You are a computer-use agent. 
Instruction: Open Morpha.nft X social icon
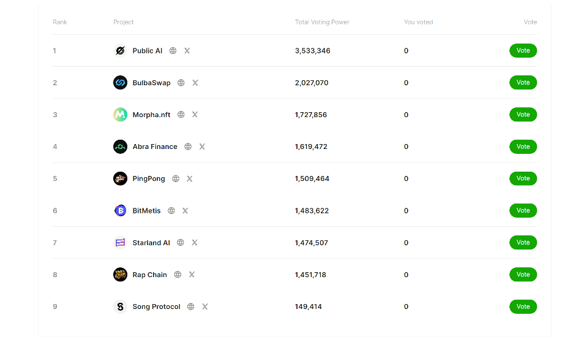click(195, 115)
